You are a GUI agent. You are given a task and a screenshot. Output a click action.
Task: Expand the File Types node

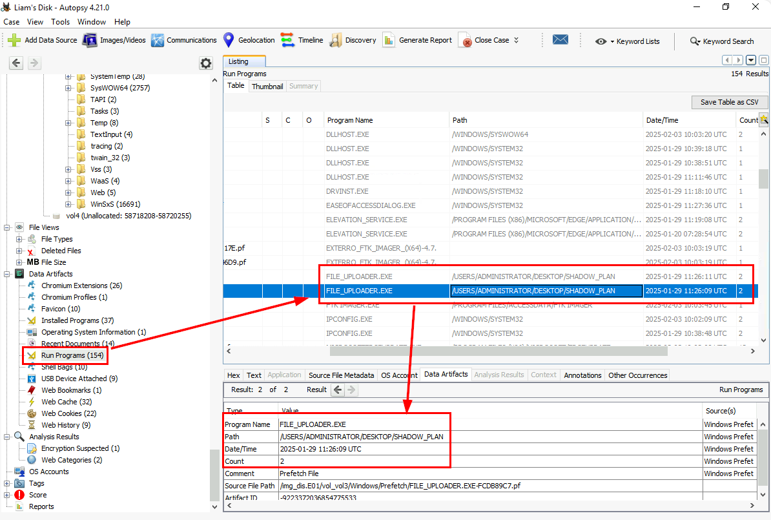click(19, 239)
